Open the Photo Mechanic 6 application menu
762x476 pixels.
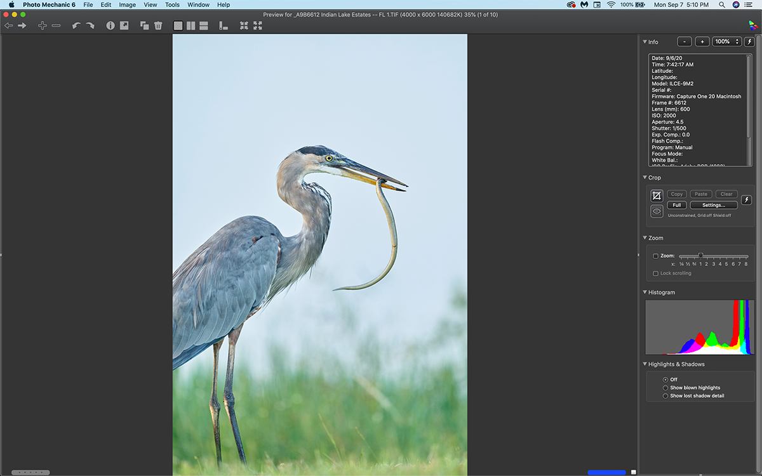tap(49, 4)
